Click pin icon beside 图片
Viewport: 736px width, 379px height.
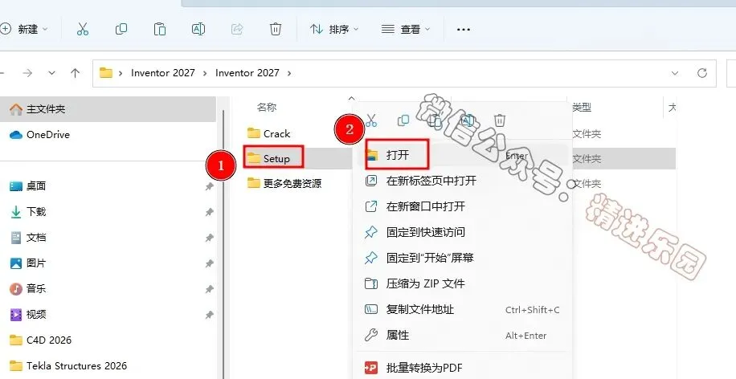210,263
